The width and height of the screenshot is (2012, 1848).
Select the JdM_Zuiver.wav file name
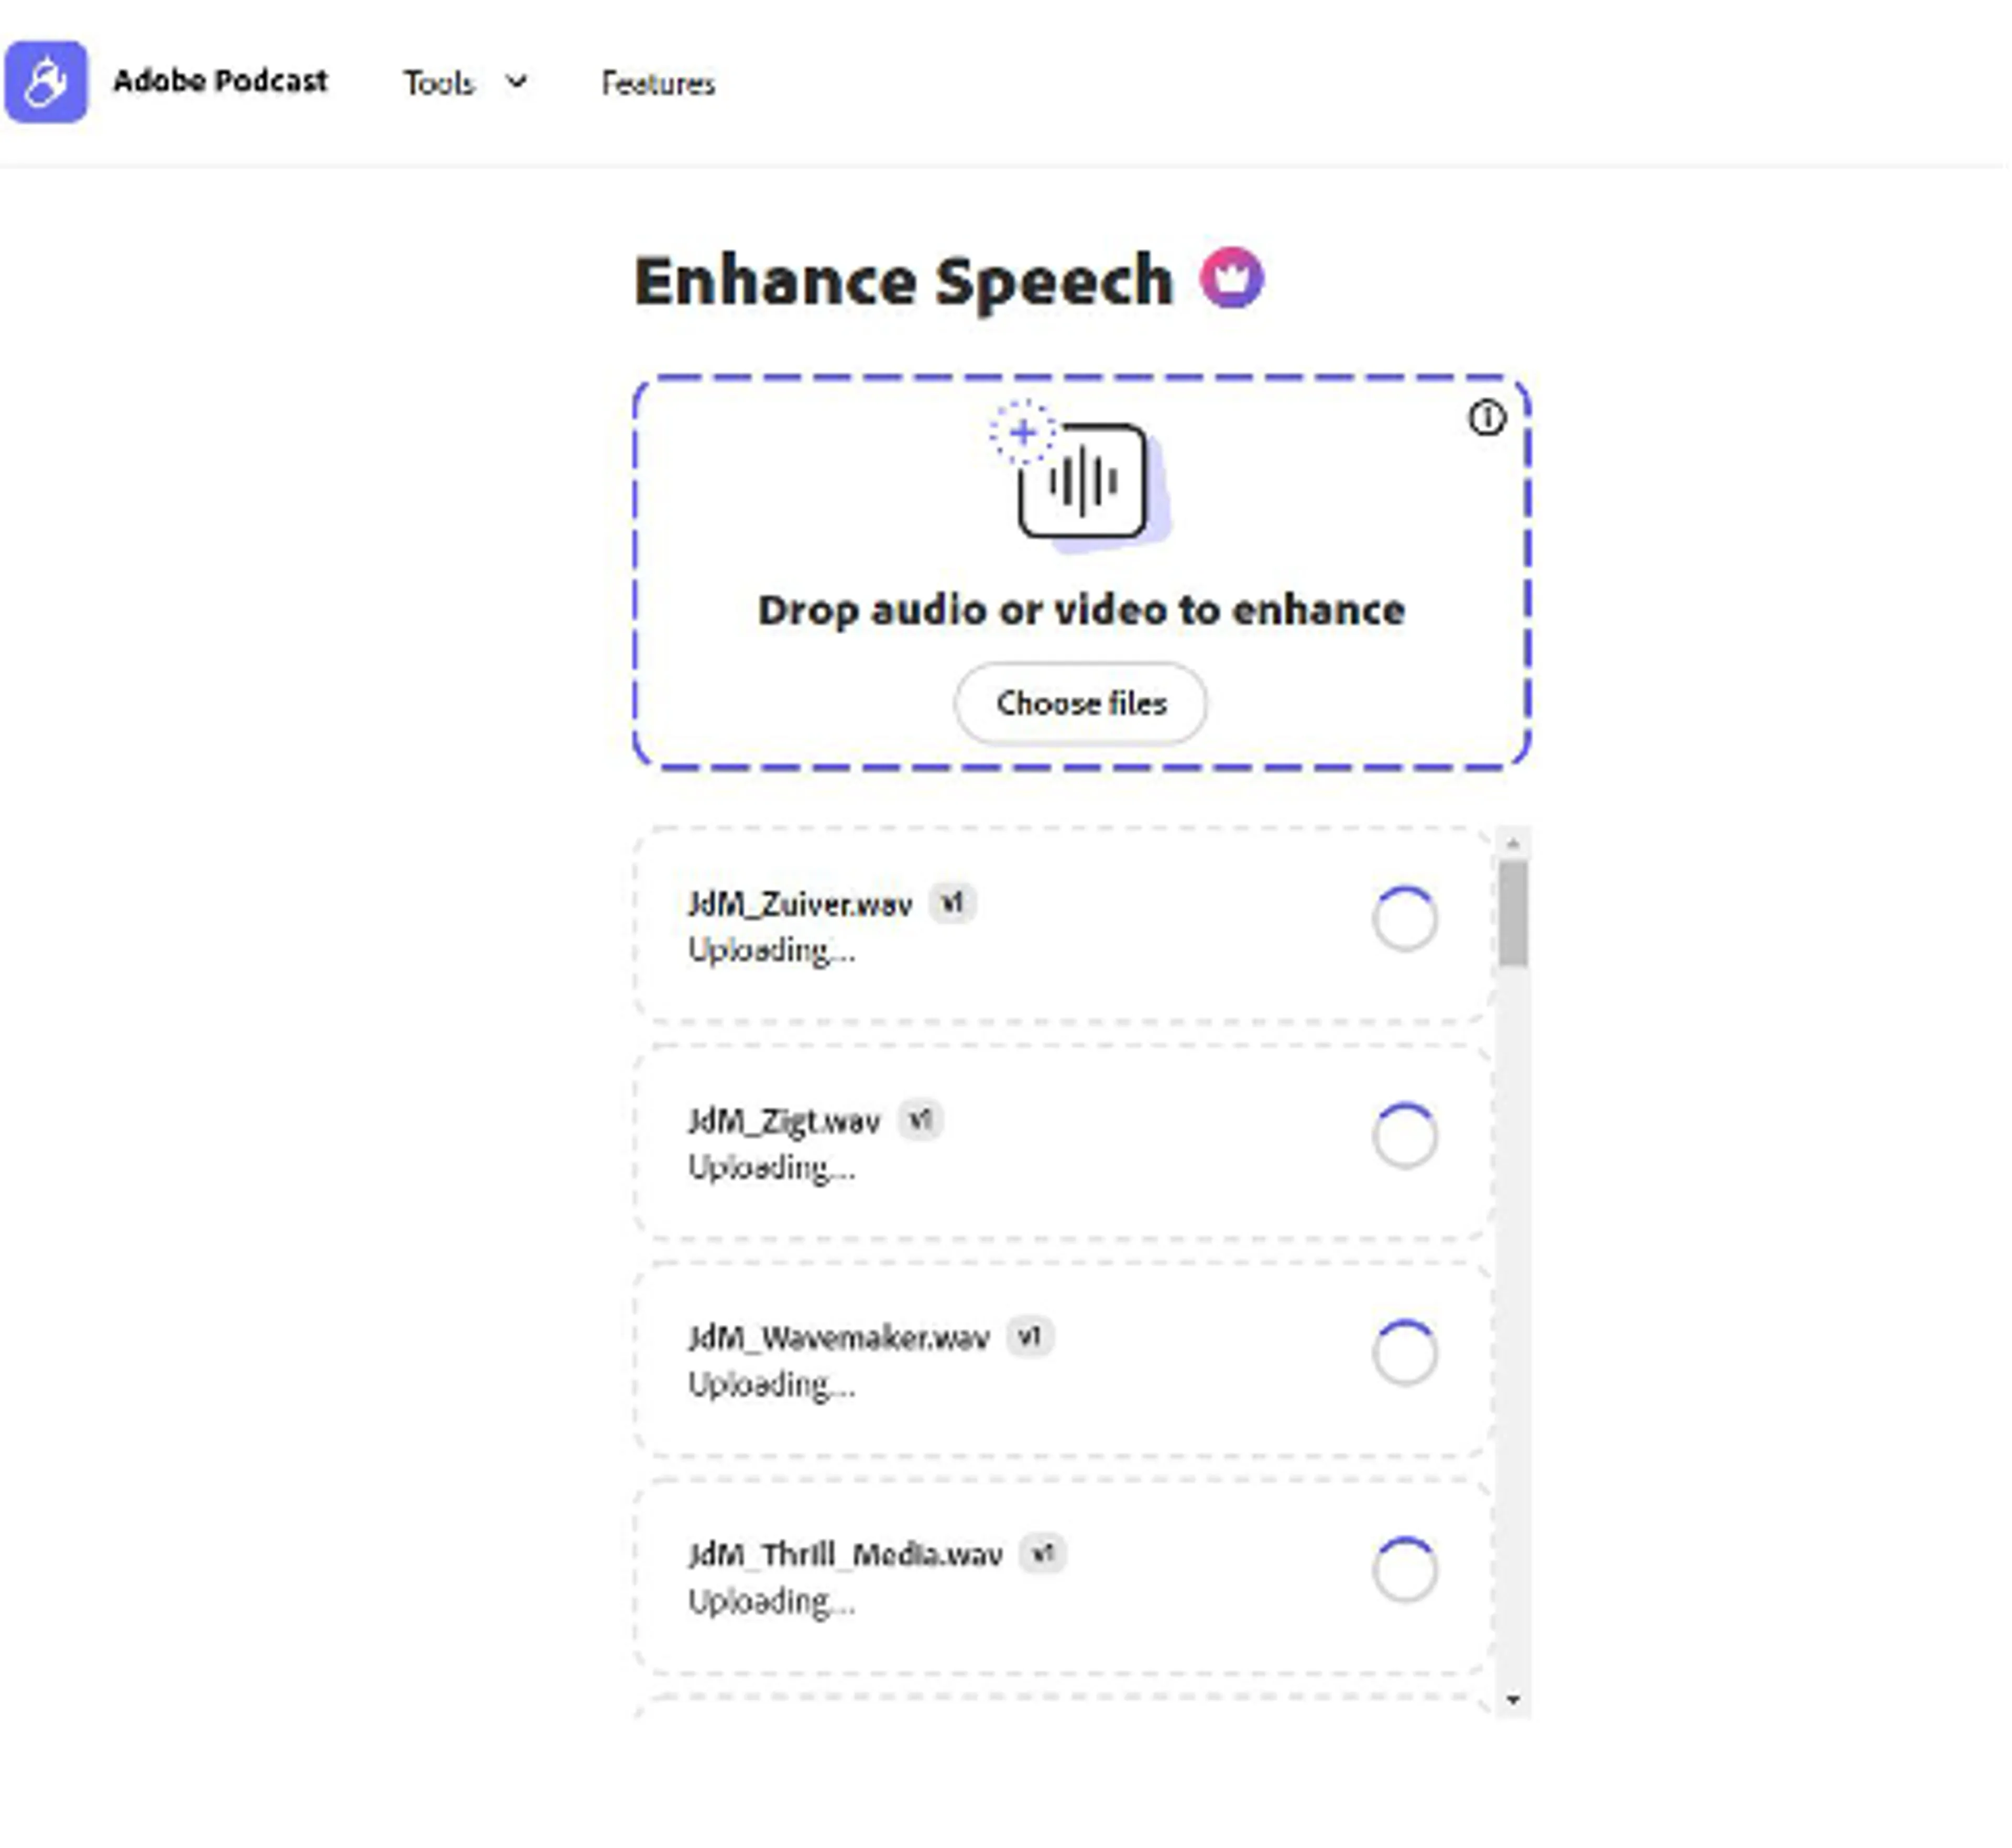click(800, 904)
